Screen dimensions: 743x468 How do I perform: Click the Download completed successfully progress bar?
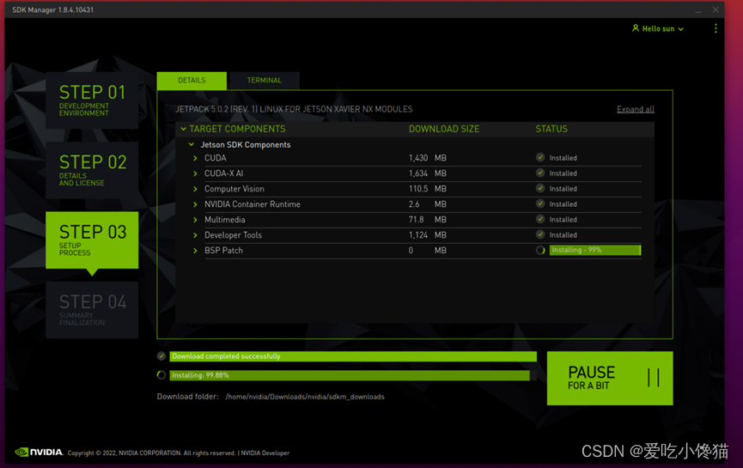(x=353, y=356)
